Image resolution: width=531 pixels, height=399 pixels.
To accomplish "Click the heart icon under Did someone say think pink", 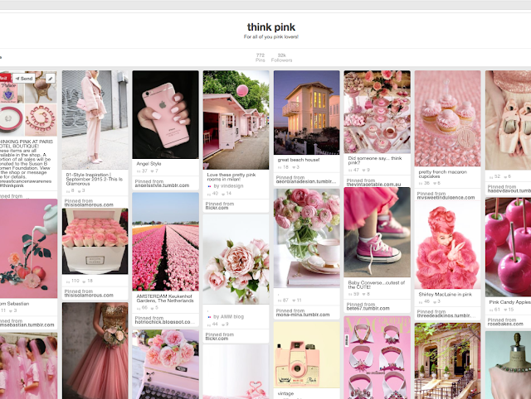I will click(x=364, y=171).
